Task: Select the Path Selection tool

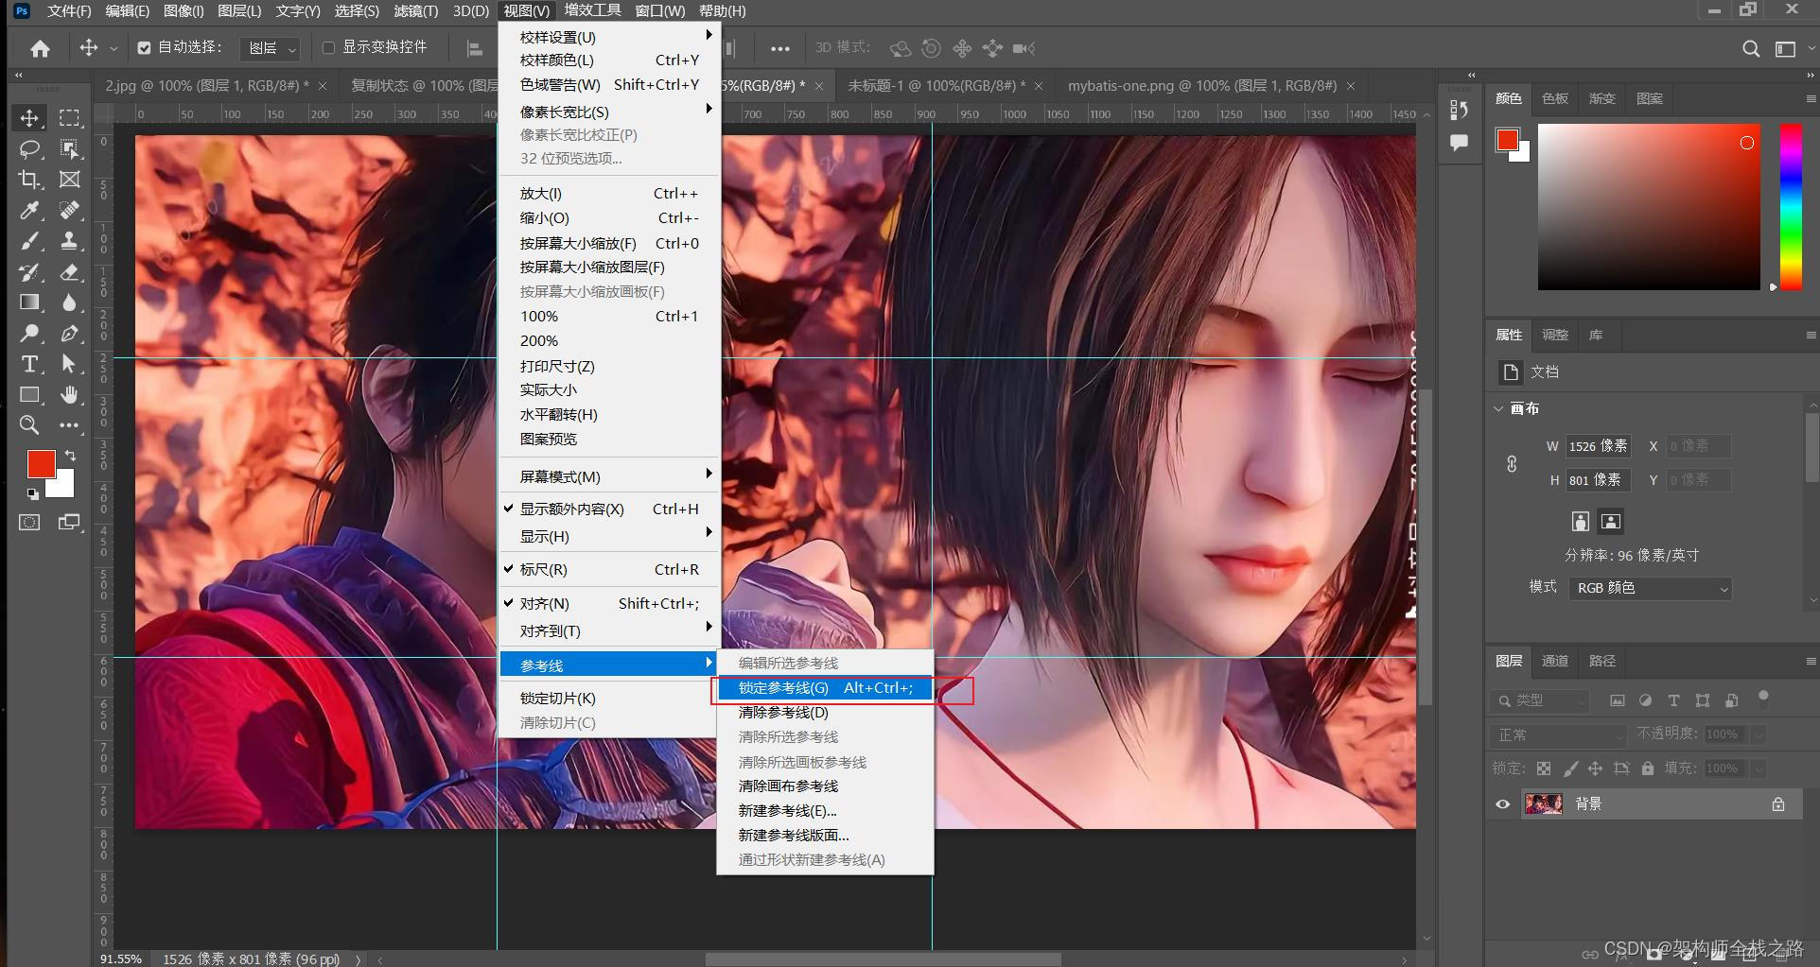Action: pyautogui.click(x=69, y=364)
